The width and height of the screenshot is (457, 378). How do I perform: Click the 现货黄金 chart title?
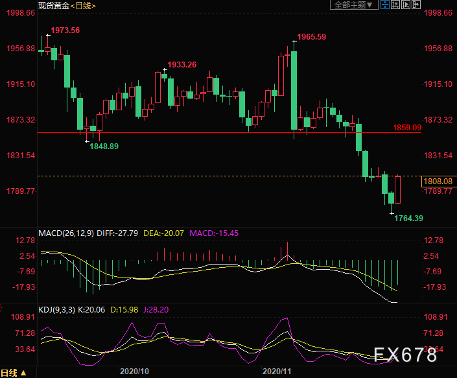tap(54, 6)
